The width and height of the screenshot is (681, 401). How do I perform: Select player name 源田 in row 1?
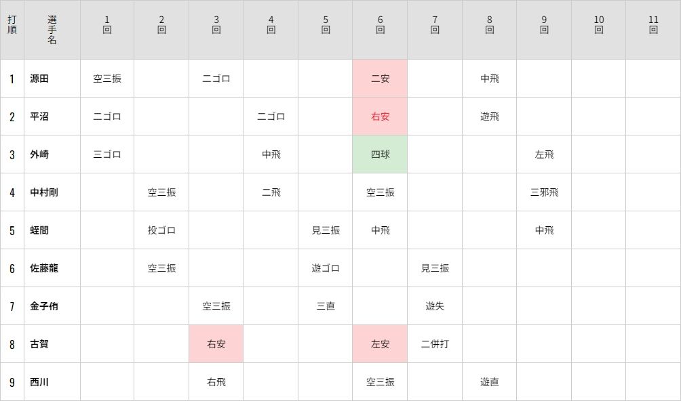click(x=39, y=79)
